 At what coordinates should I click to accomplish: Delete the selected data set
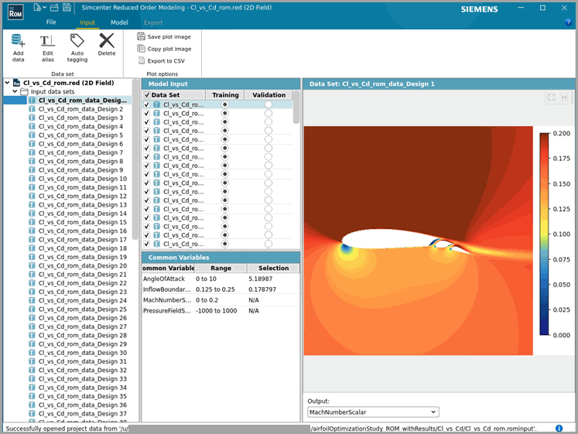coord(107,42)
